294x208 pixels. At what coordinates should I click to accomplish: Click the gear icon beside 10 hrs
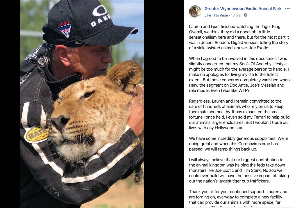pyautogui.click(x=245, y=15)
